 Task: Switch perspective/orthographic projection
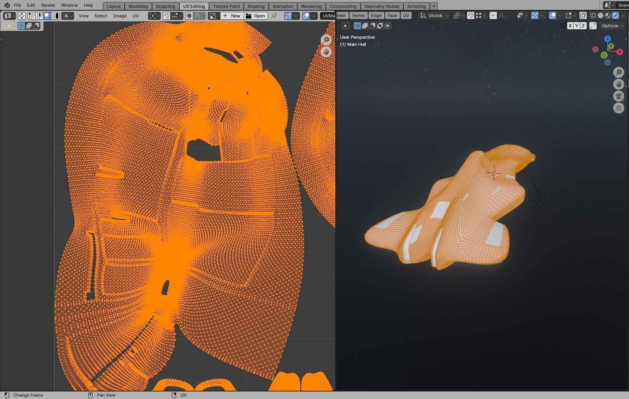tap(619, 108)
